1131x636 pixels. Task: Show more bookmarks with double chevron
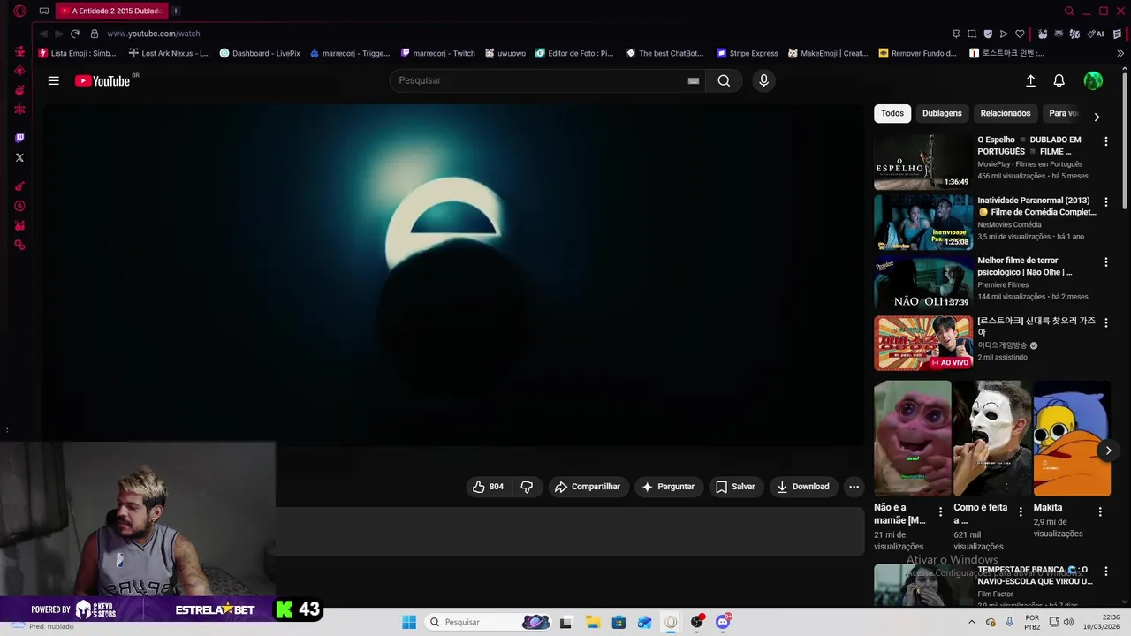click(x=1120, y=53)
